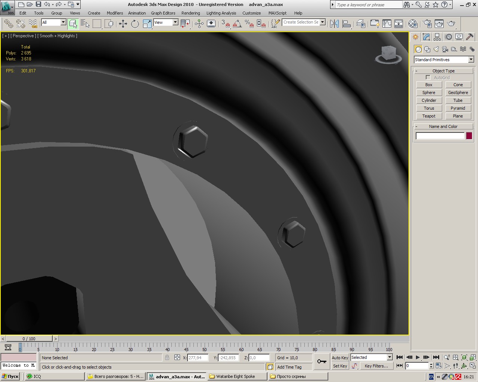Image resolution: width=478 pixels, height=382 pixels.
Task: Open the Material Editor
Action: 413,24
